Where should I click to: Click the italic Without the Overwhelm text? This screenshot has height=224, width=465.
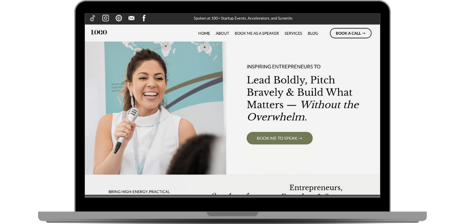304,111
